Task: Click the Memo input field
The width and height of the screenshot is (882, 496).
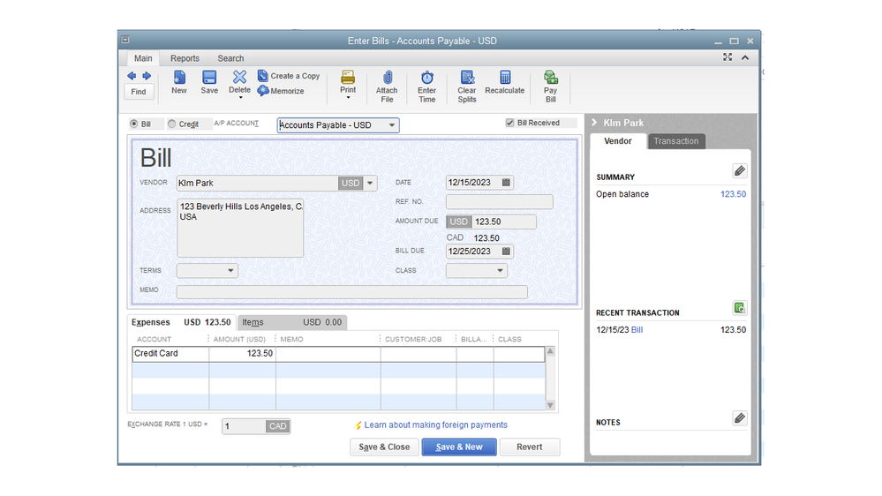Action: (x=351, y=292)
